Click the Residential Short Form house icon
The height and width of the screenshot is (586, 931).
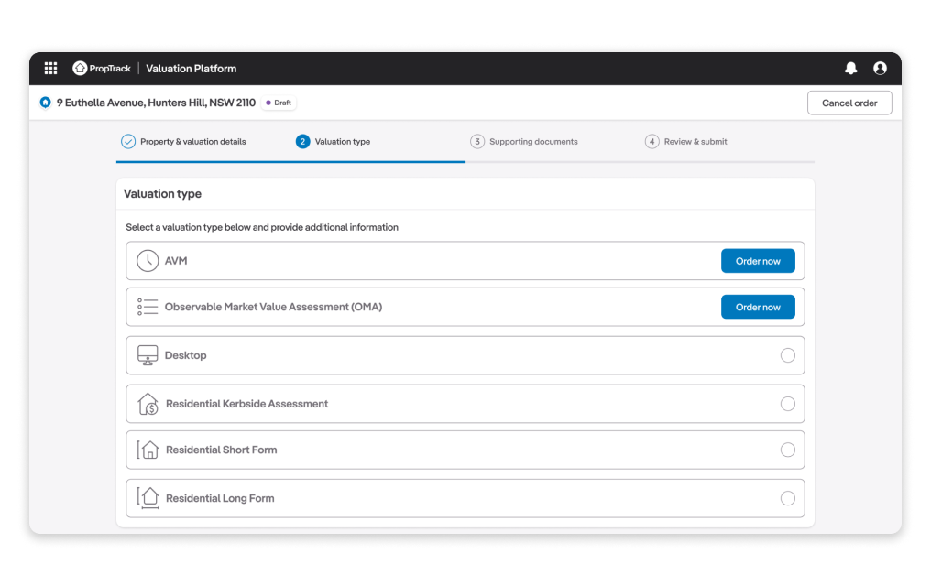[x=148, y=450]
